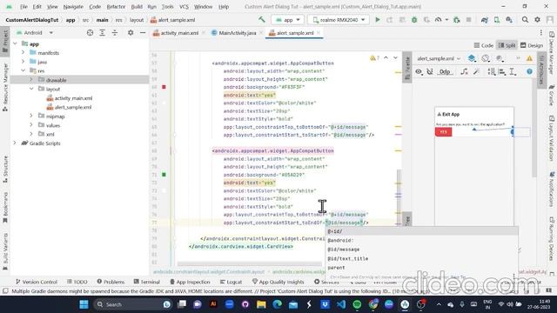Collapse the res folder
The width and height of the screenshot is (557, 313).
click(x=23, y=70)
